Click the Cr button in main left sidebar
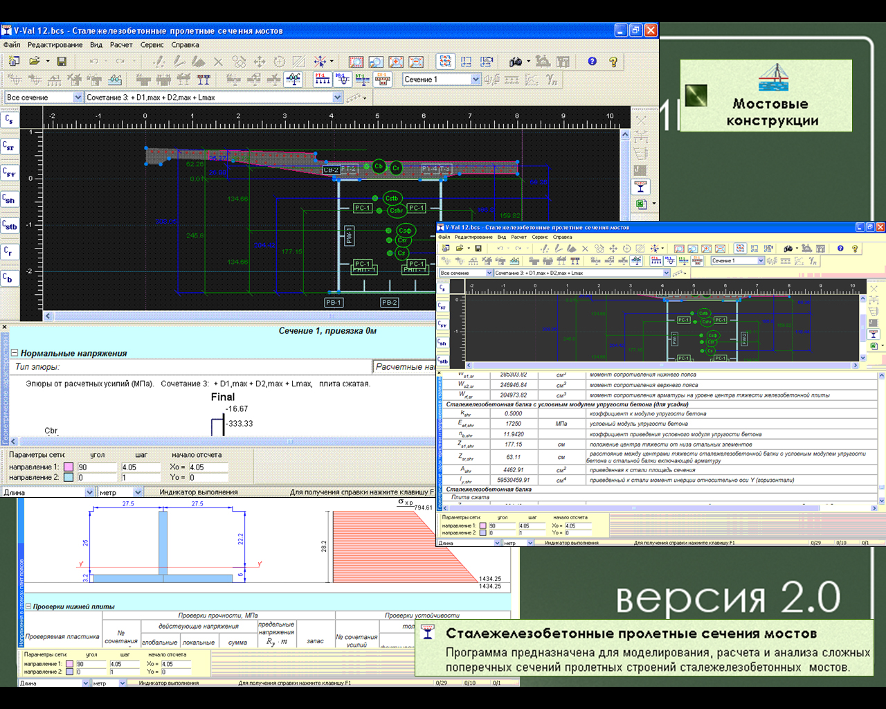Screen dimensions: 886x709 click(x=9, y=251)
